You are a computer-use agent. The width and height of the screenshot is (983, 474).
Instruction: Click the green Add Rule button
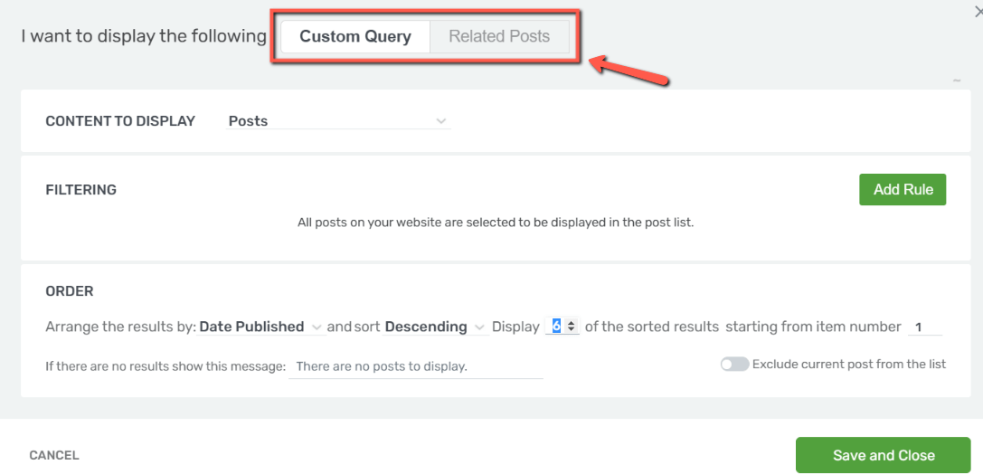pos(903,189)
